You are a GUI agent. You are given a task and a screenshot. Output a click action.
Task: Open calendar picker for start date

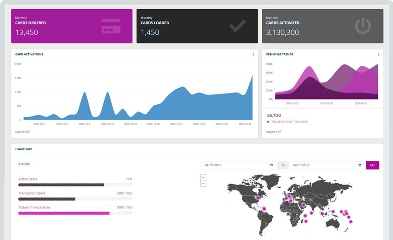[272, 165]
